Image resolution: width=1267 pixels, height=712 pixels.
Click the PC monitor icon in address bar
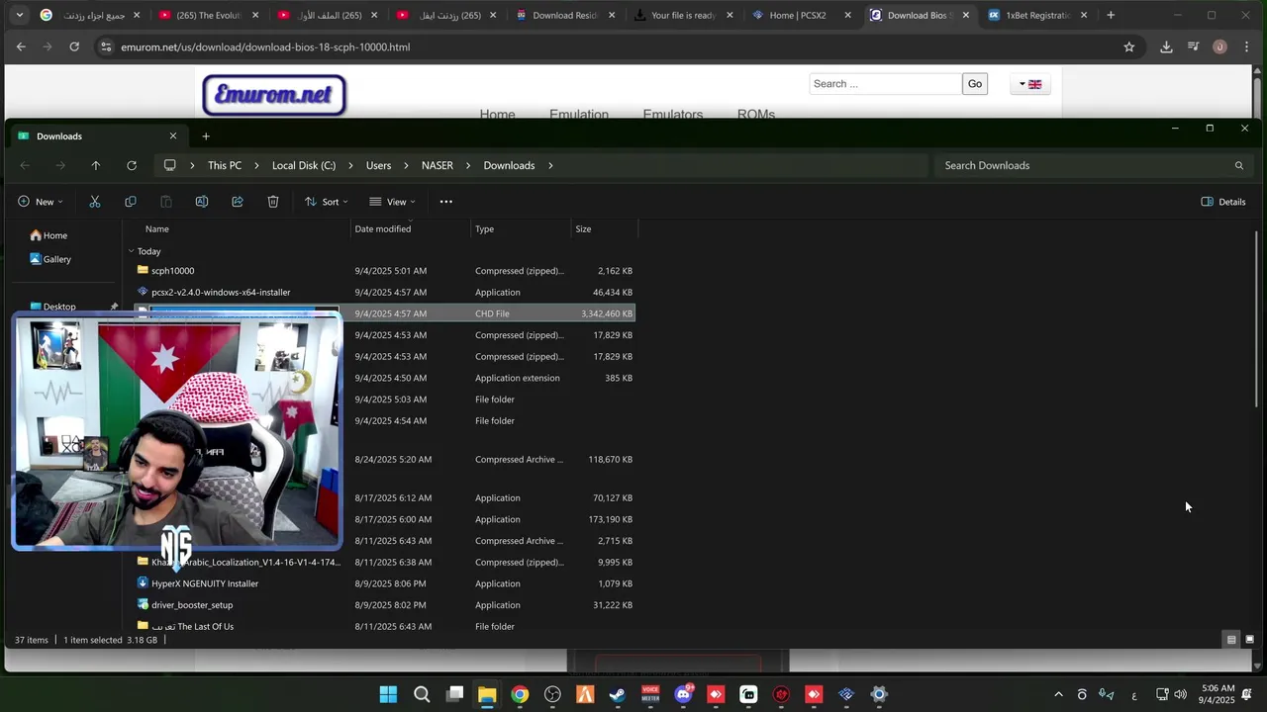click(170, 165)
